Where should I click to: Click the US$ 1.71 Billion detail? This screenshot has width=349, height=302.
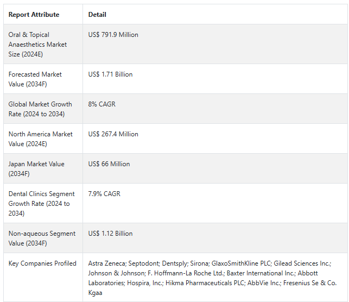[x=110, y=74]
